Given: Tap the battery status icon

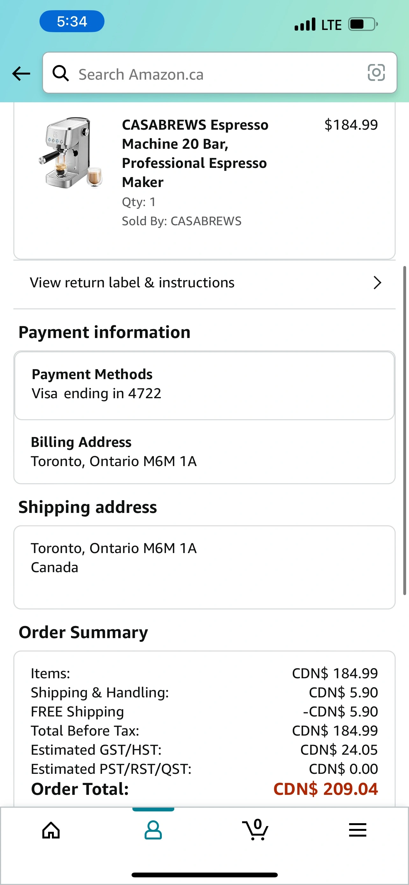Looking at the screenshot, I should pyautogui.click(x=362, y=25).
